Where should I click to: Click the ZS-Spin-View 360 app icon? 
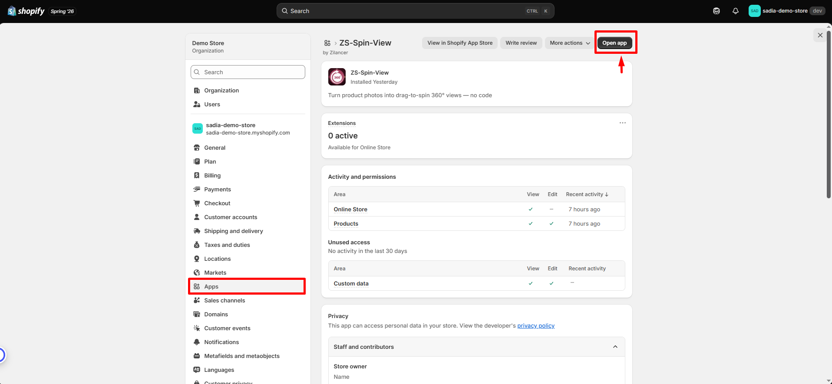337,77
